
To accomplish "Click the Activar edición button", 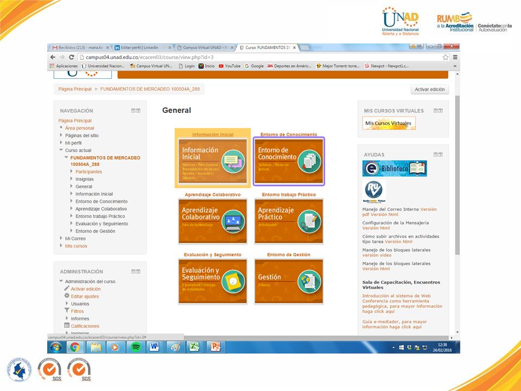I will [430, 90].
